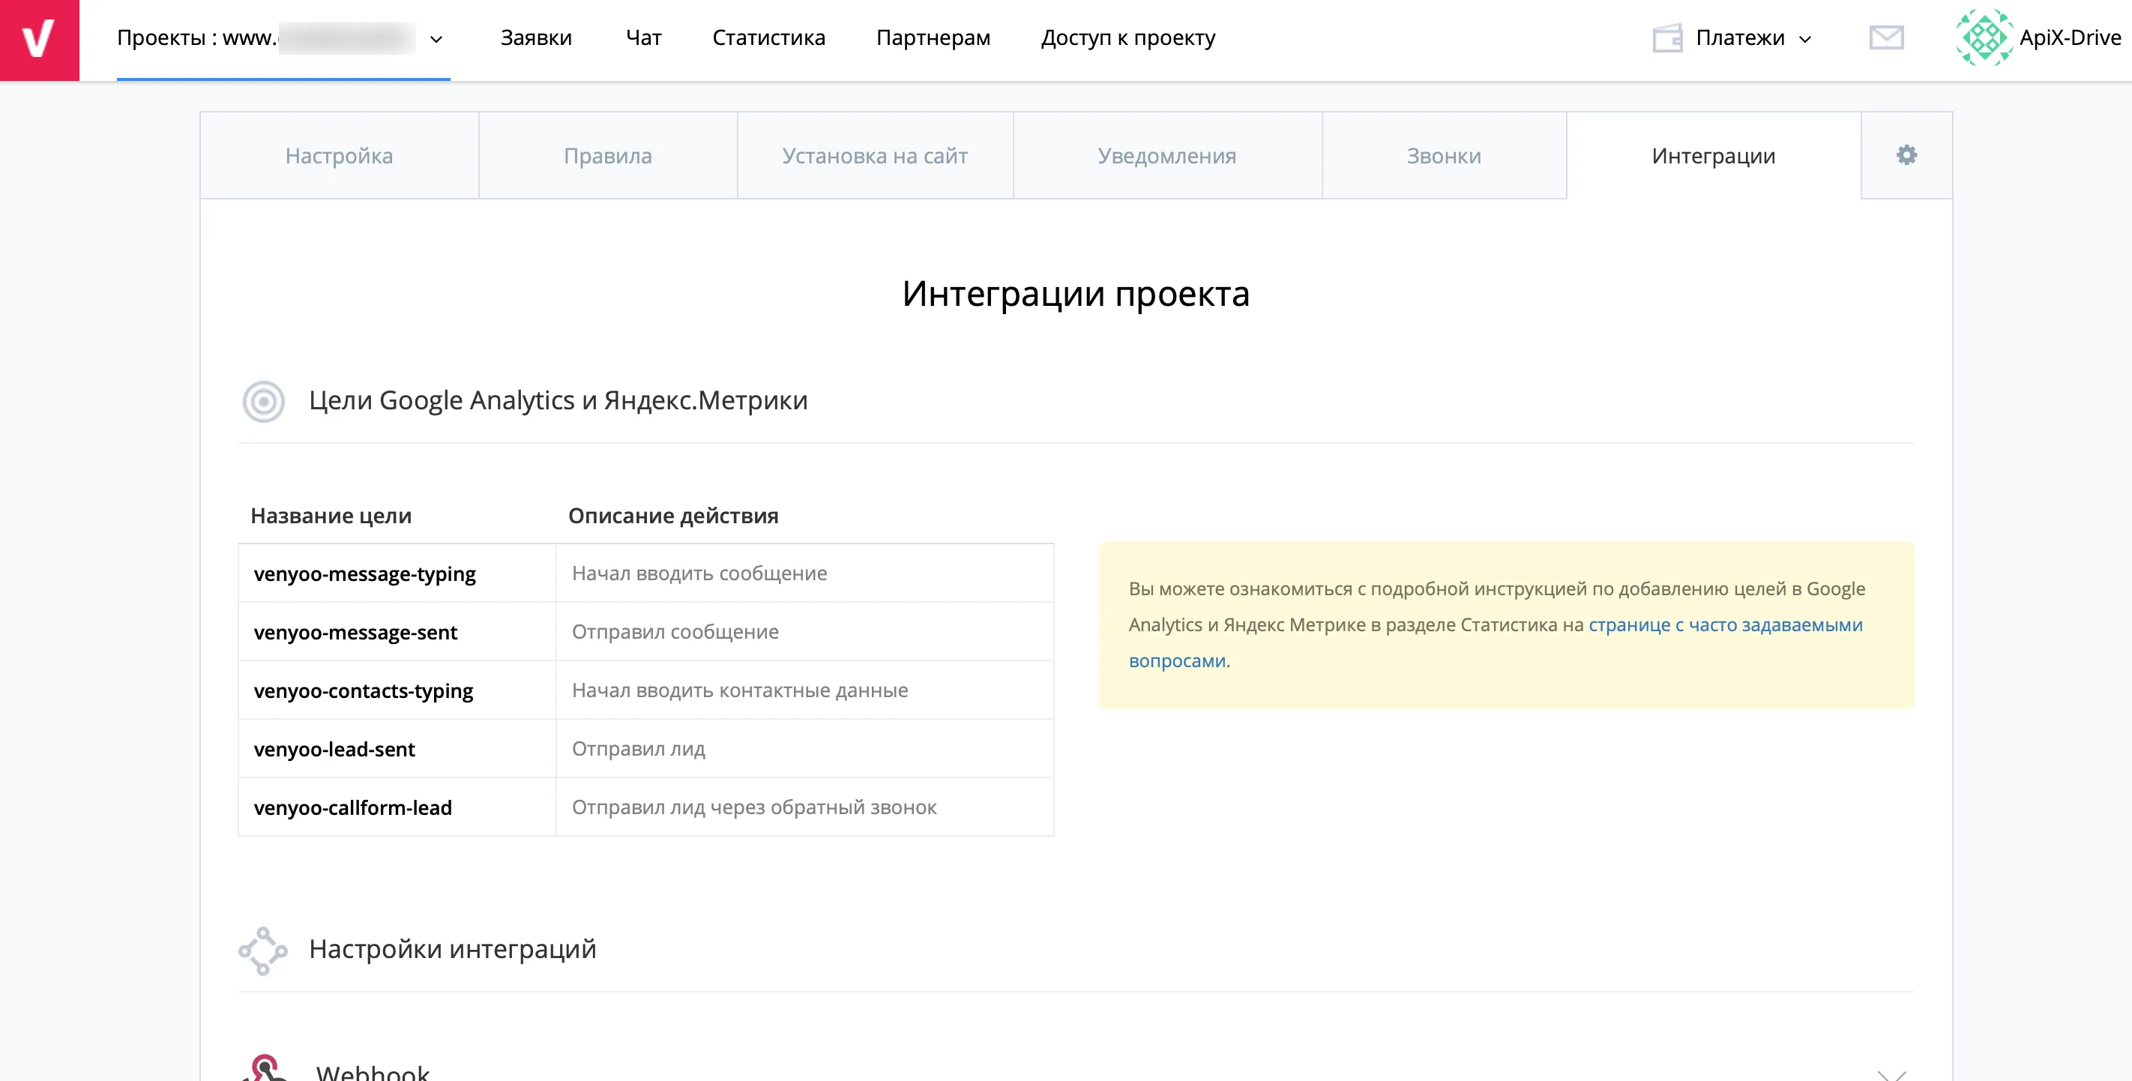Open Доступ к проекту
This screenshot has height=1081, width=2132.
click(x=1128, y=38)
